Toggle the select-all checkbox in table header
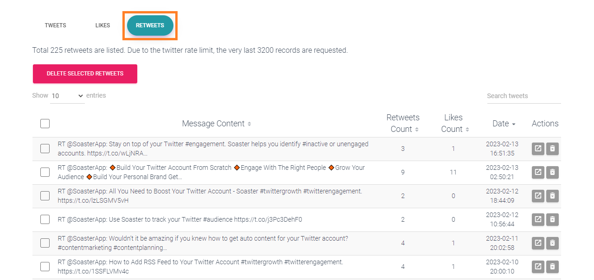Screen dimensions: 594x280 coord(45,124)
